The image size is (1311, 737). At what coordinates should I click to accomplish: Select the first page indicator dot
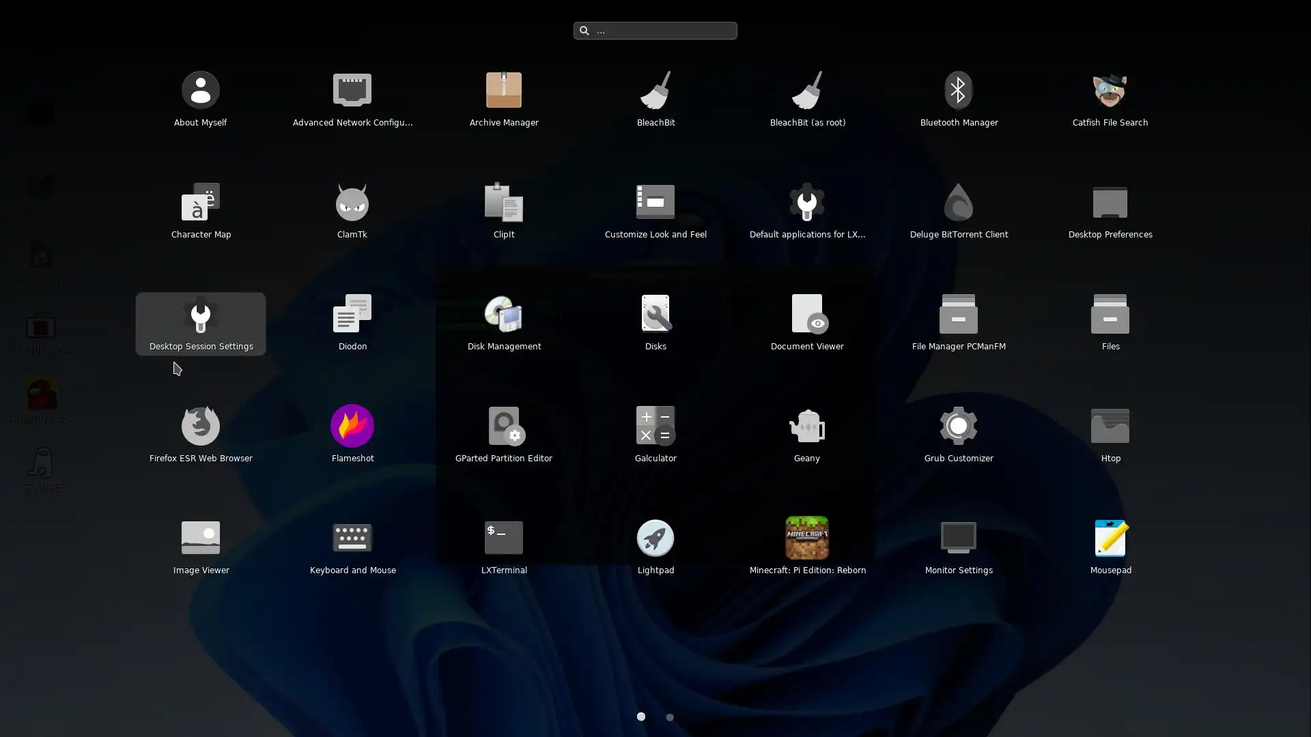point(640,717)
